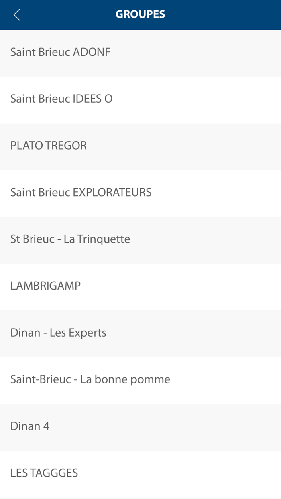Open the Saint Brieuc EXPLORATEURS group
Viewport: 281px width, 499px height.
(81, 193)
